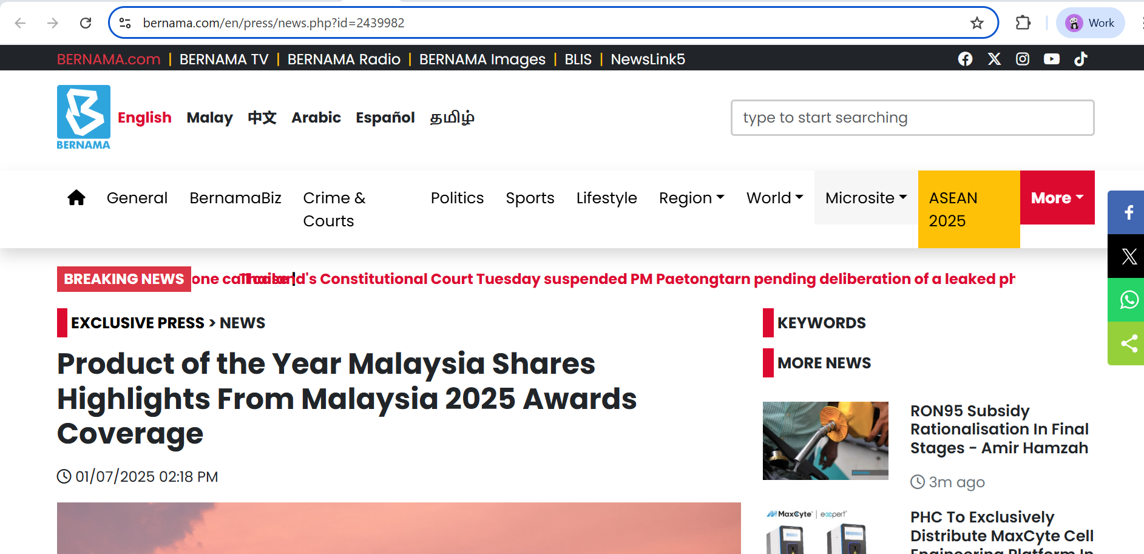Open the Crime & Courts section

[x=334, y=209]
